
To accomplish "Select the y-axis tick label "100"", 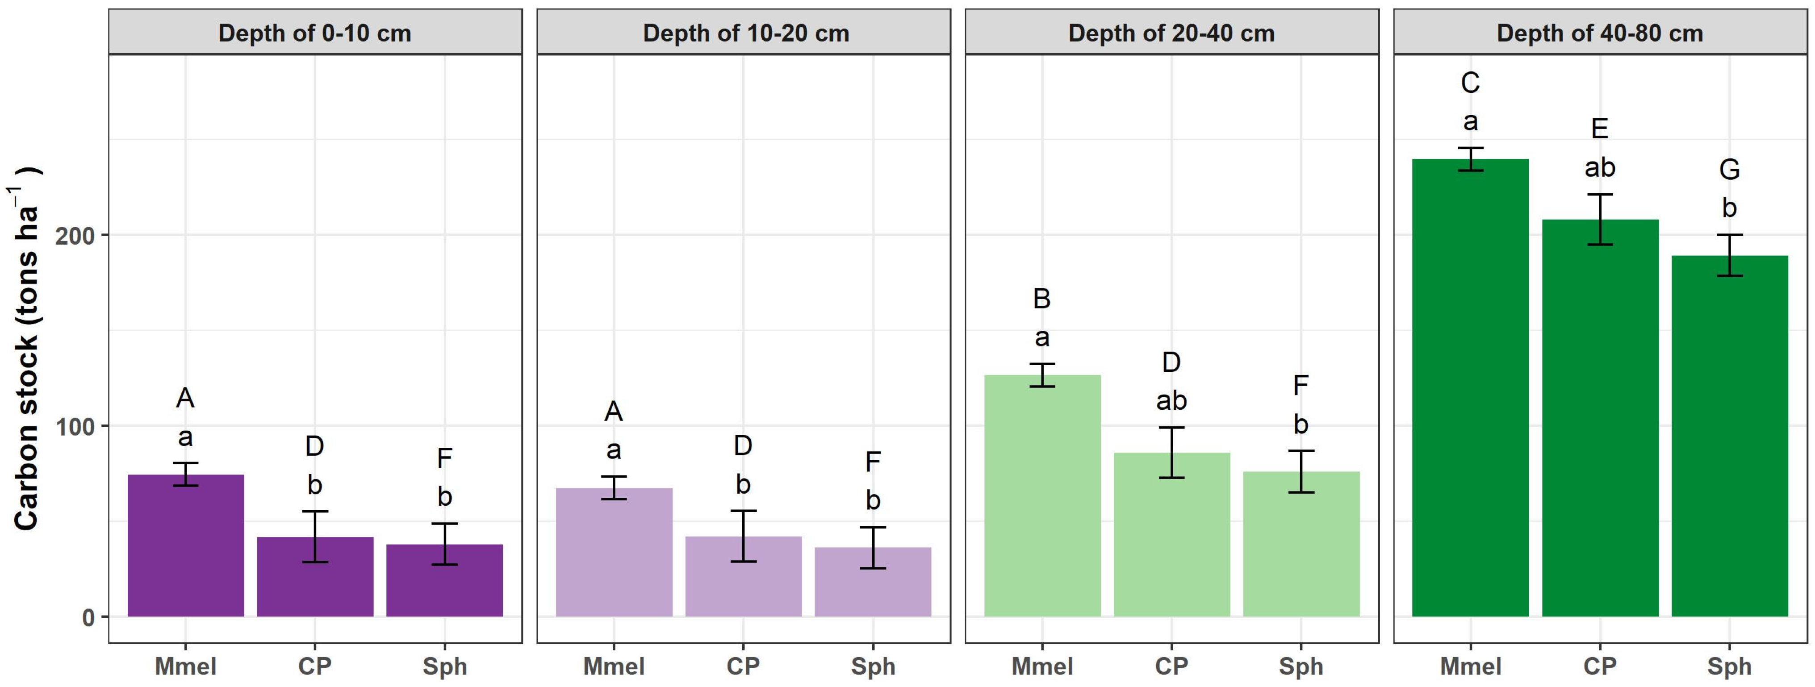I will (x=74, y=427).
